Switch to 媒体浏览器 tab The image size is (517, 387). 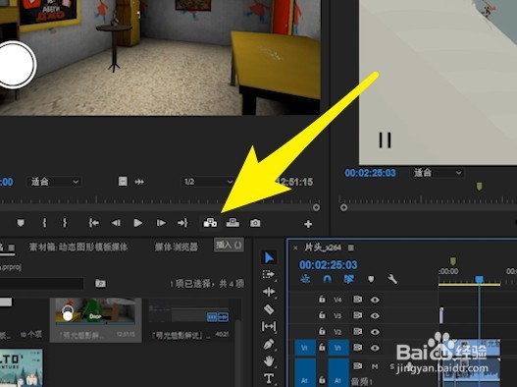point(177,247)
